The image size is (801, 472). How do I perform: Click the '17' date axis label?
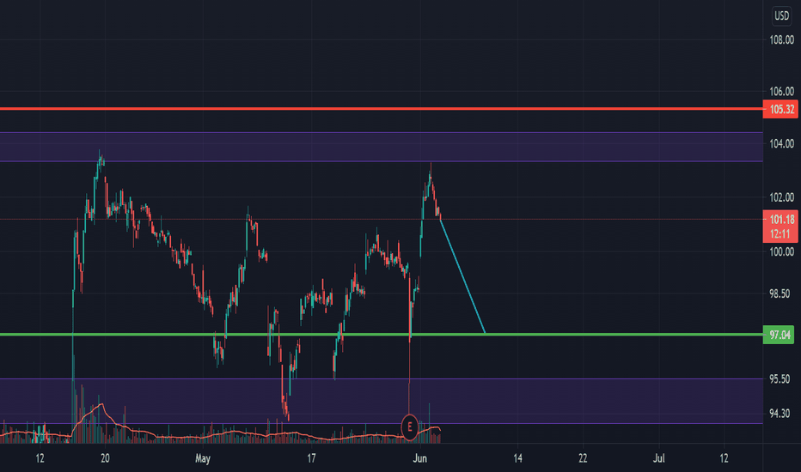click(311, 458)
